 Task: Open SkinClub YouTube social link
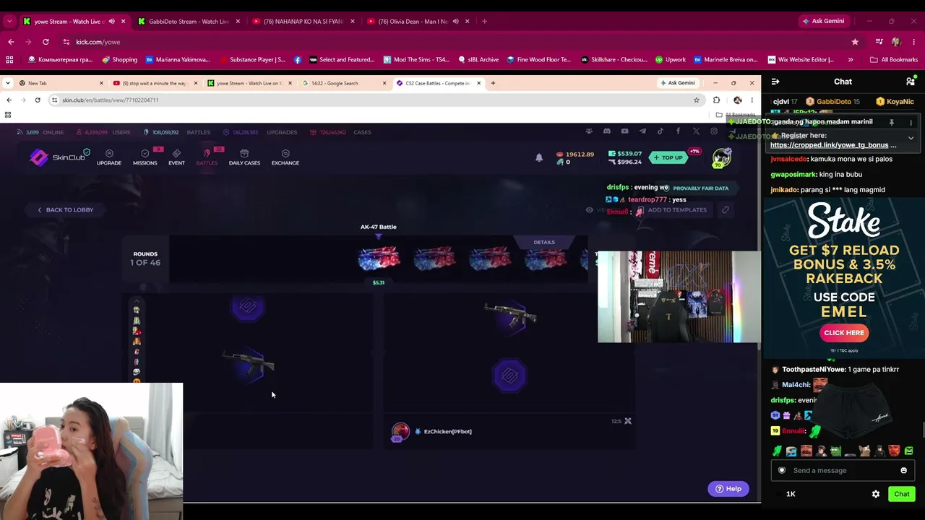pos(624,131)
